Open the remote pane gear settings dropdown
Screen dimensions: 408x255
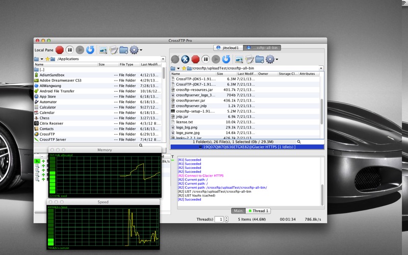click(x=272, y=59)
